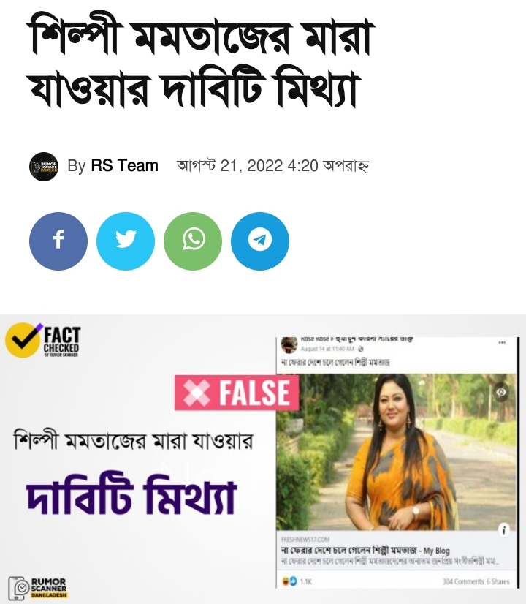526x604 pixels.
Task: Click the woman's photo in the post
Action: (397, 452)
